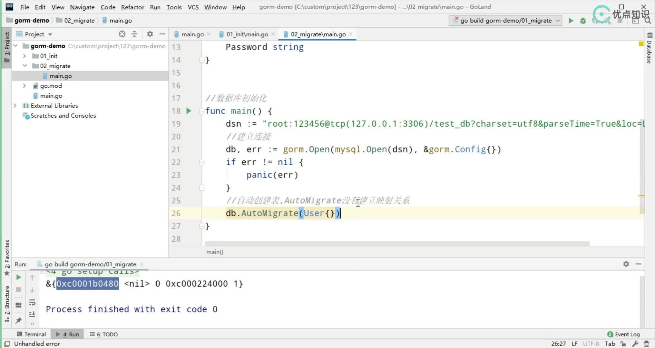Collapse the 02_migrate folder

24,66
